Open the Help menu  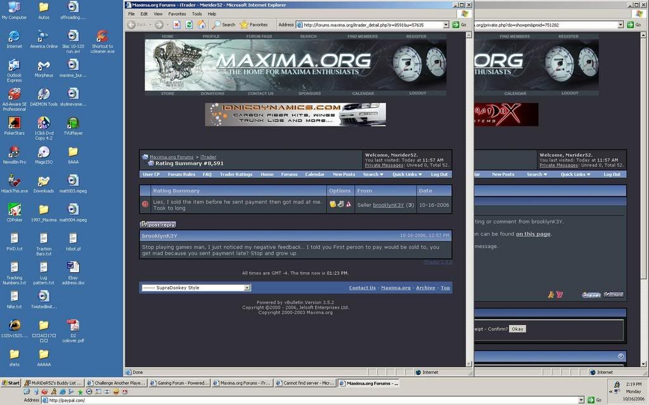tap(212, 14)
